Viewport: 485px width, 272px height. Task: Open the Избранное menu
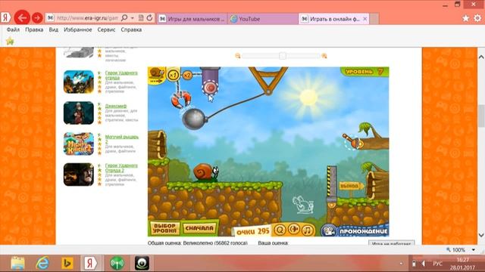tap(77, 29)
